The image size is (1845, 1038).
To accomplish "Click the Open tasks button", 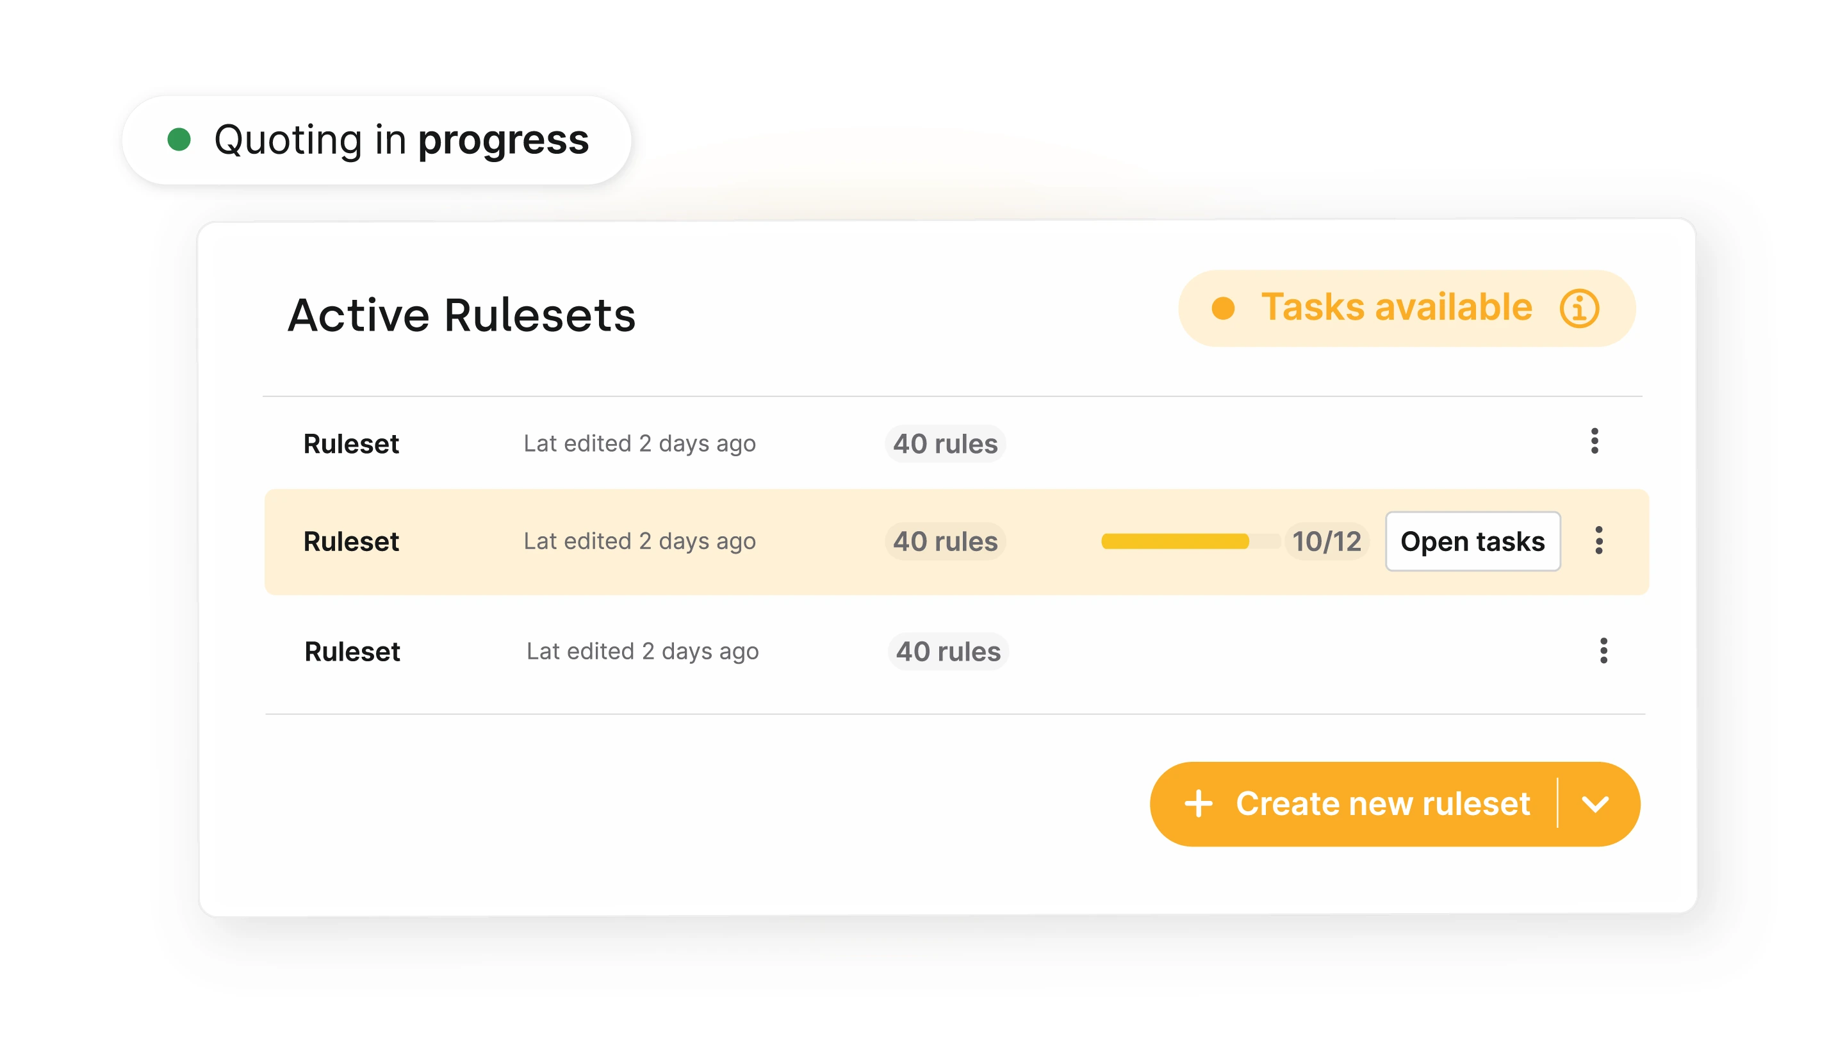I will click(1473, 541).
